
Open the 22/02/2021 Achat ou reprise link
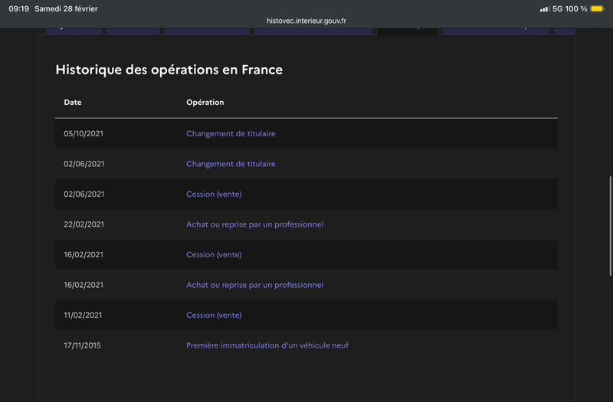click(x=254, y=224)
